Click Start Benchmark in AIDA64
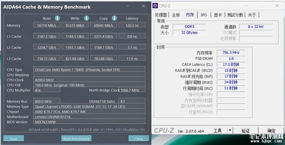The height and width of the screenshot is (145, 285). [76, 139]
